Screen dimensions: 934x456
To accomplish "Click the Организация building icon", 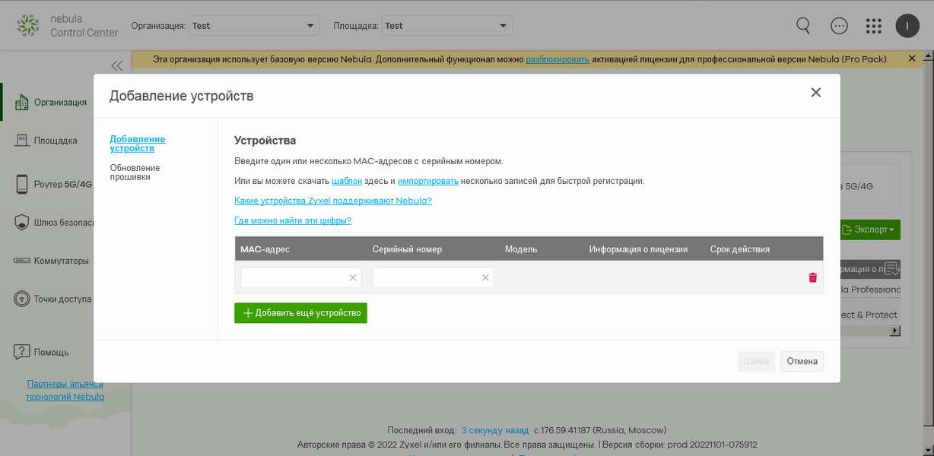I will tap(21, 102).
